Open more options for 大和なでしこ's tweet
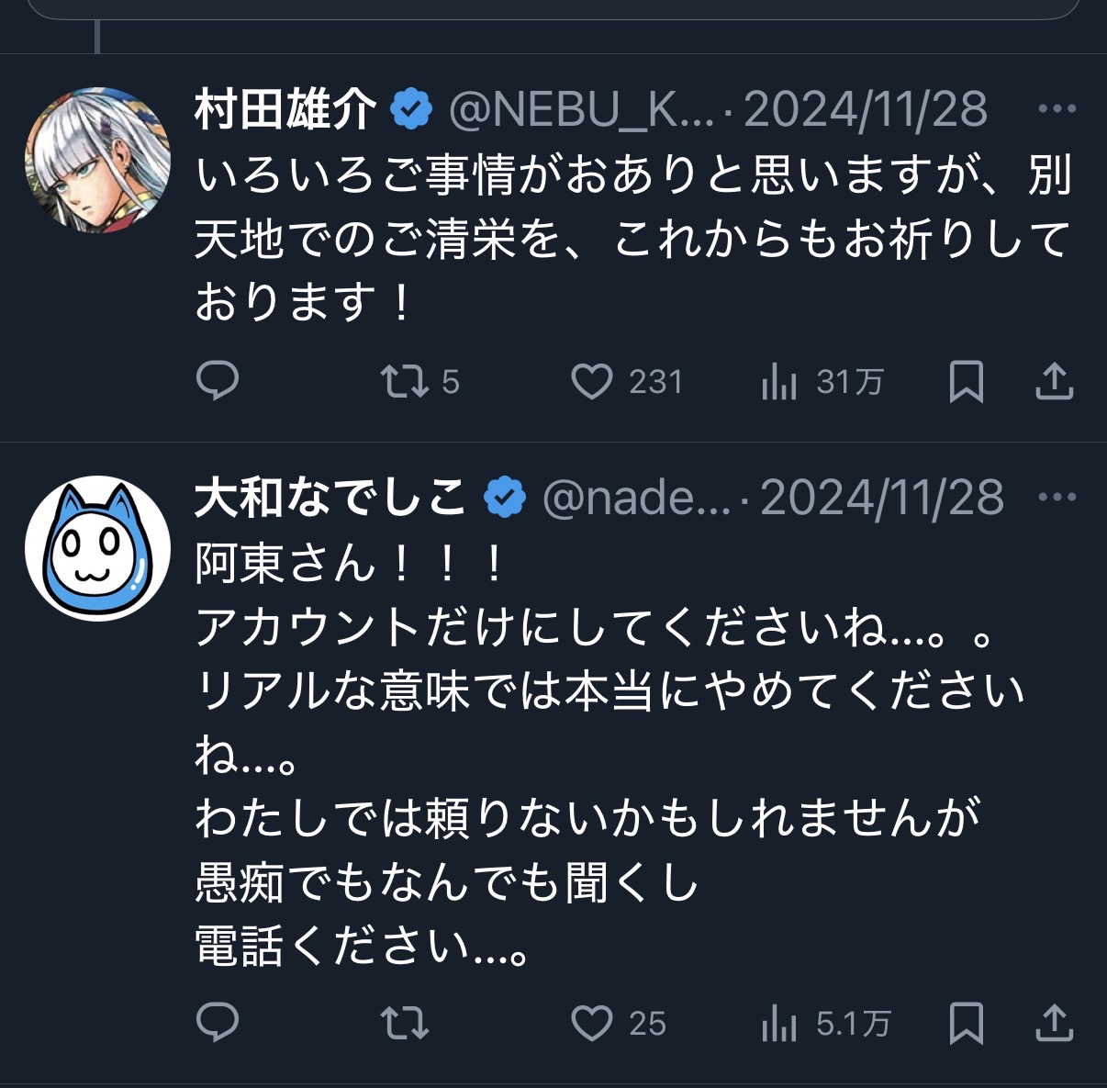1107x1088 pixels. pos(1057,497)
